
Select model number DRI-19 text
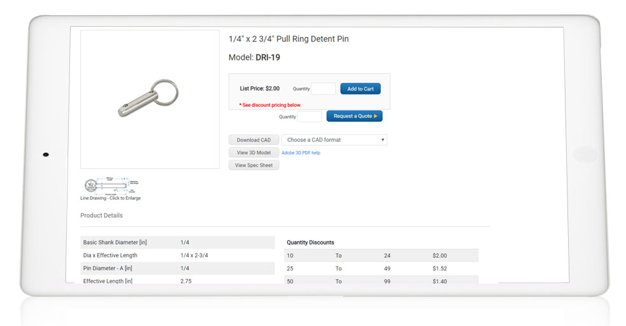(267, 57)
